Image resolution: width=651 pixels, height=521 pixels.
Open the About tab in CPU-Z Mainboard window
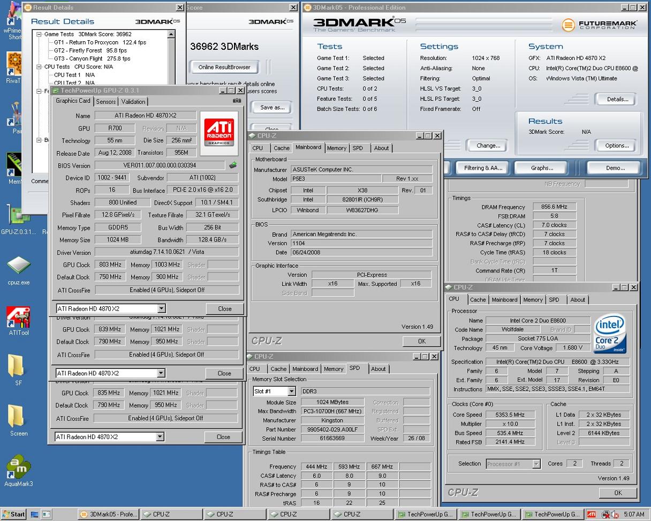(381, 148)
